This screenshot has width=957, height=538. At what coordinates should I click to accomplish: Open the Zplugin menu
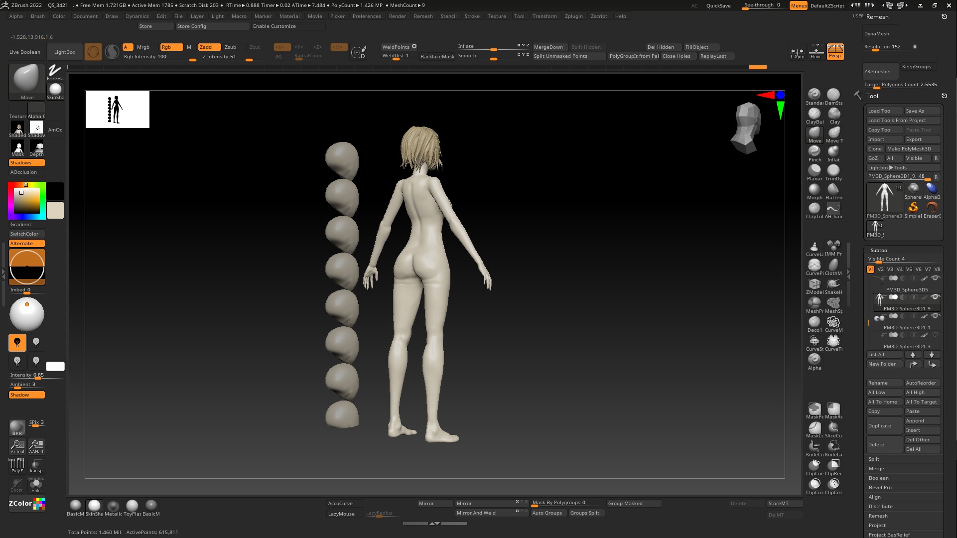point(573,16)
